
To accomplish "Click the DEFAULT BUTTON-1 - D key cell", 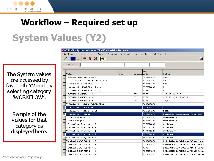I will click(x=82, y=151).
